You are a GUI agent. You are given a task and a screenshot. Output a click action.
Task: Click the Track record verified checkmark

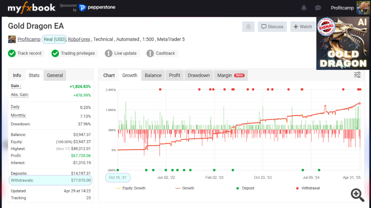(12, 53)
